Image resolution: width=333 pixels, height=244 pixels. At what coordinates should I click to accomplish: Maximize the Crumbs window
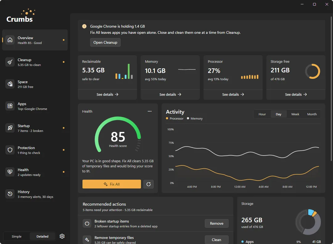314,4
